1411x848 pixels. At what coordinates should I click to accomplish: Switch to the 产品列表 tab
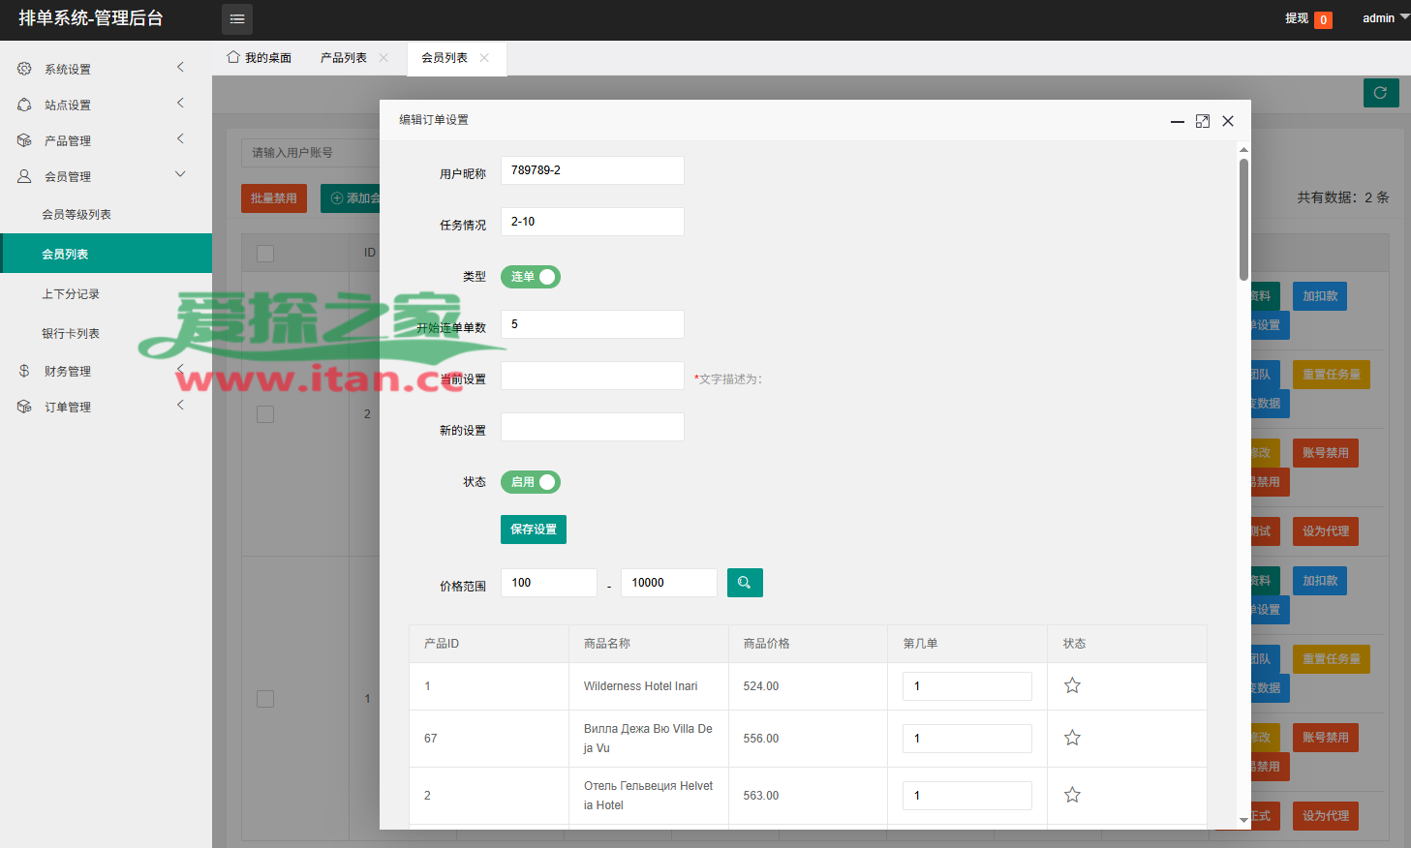344,58
